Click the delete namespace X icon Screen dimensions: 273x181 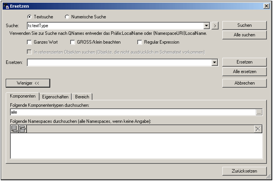[x=258, y=129]
